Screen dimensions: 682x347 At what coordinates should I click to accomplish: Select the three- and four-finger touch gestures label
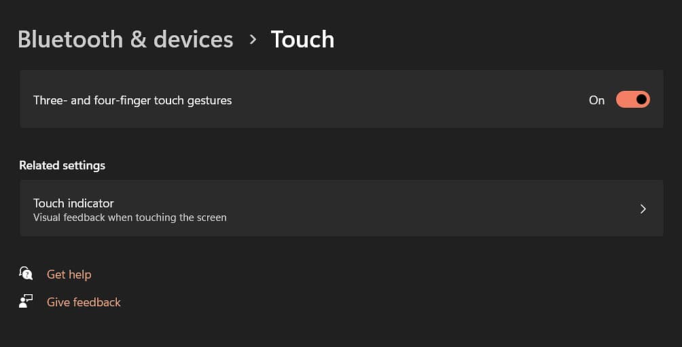[x=132, y=100]
